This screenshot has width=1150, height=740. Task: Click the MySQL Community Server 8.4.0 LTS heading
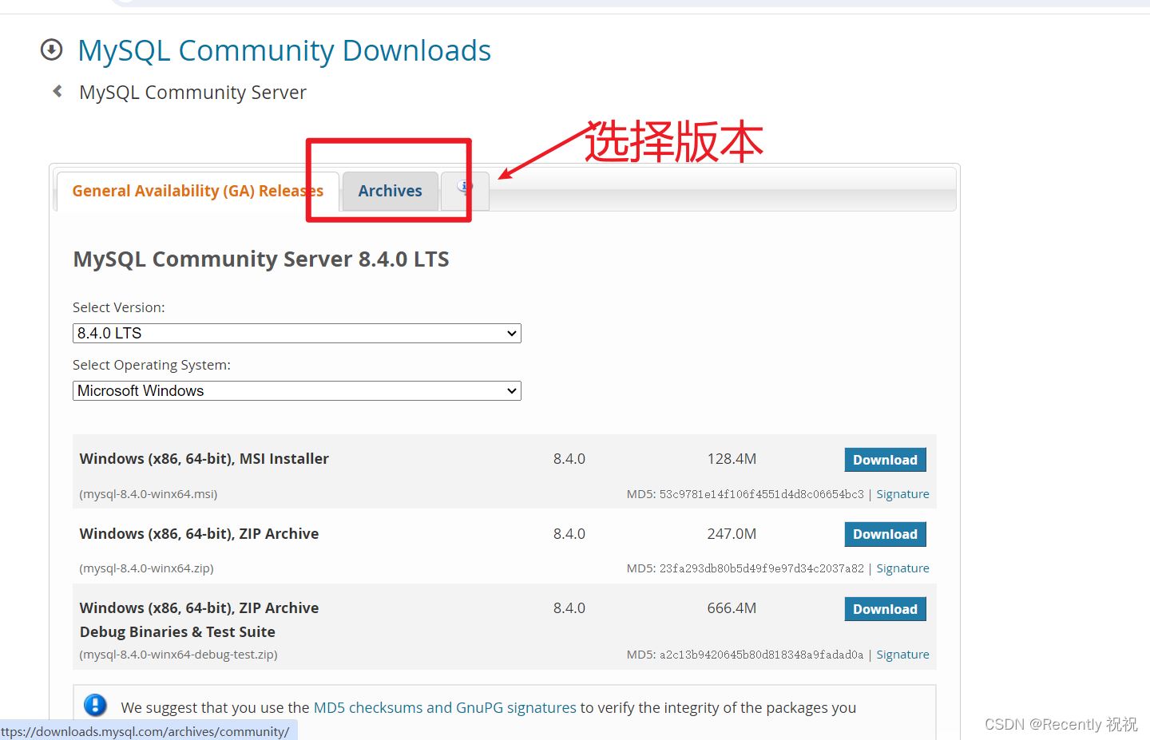pos(261,259)
